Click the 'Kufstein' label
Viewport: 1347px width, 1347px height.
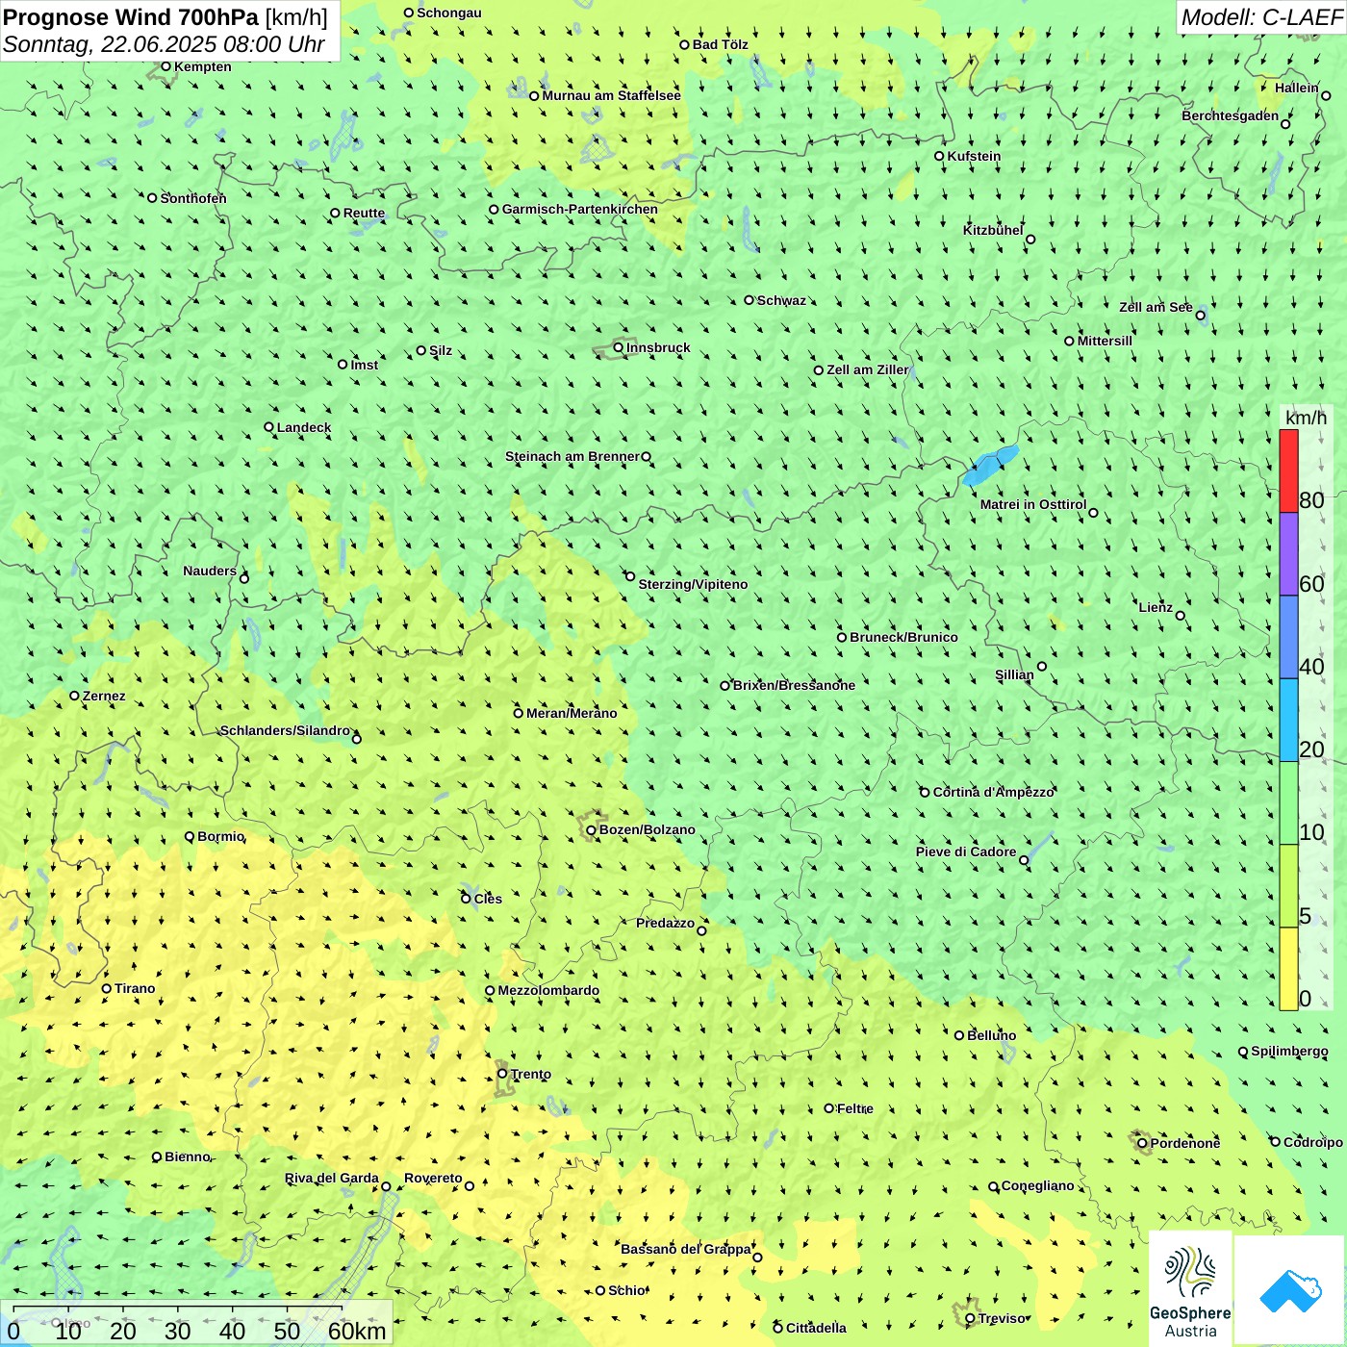(x=974, y=156)
